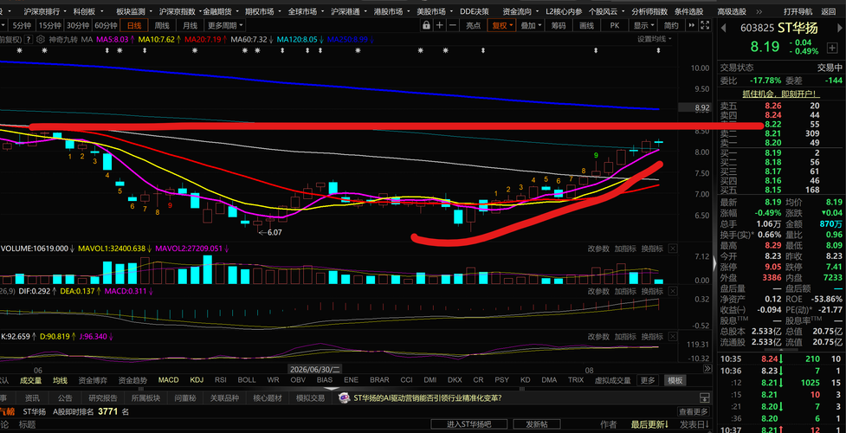Expand 沪深京排行 menu

[45, 11]
